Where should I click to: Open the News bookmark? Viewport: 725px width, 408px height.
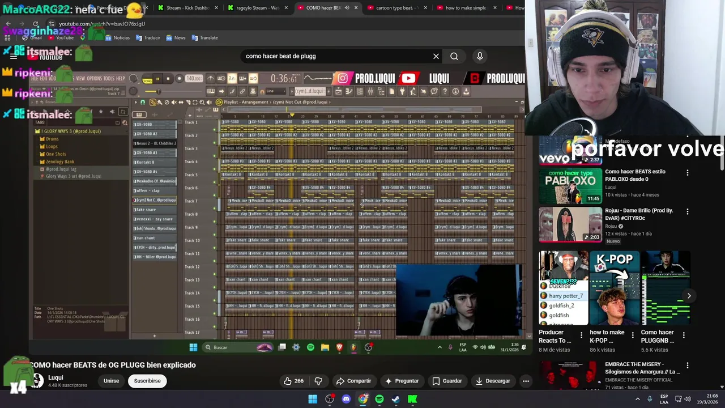coord(176,37)
